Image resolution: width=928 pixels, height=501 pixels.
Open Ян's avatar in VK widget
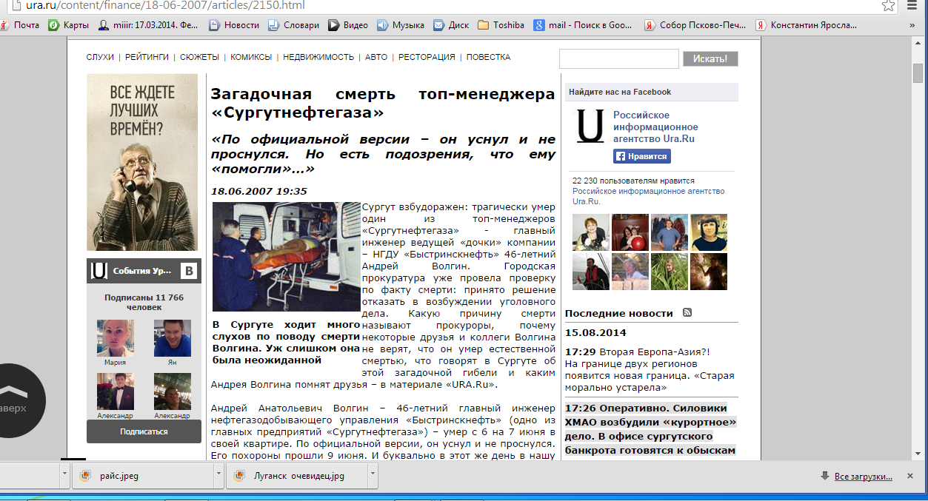point(173,338)
